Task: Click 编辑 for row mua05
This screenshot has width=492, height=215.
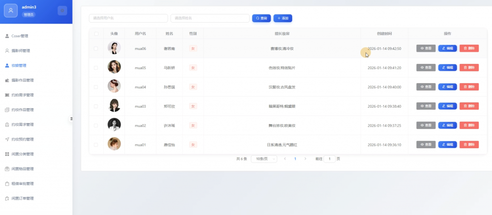Action: (447, 68)
